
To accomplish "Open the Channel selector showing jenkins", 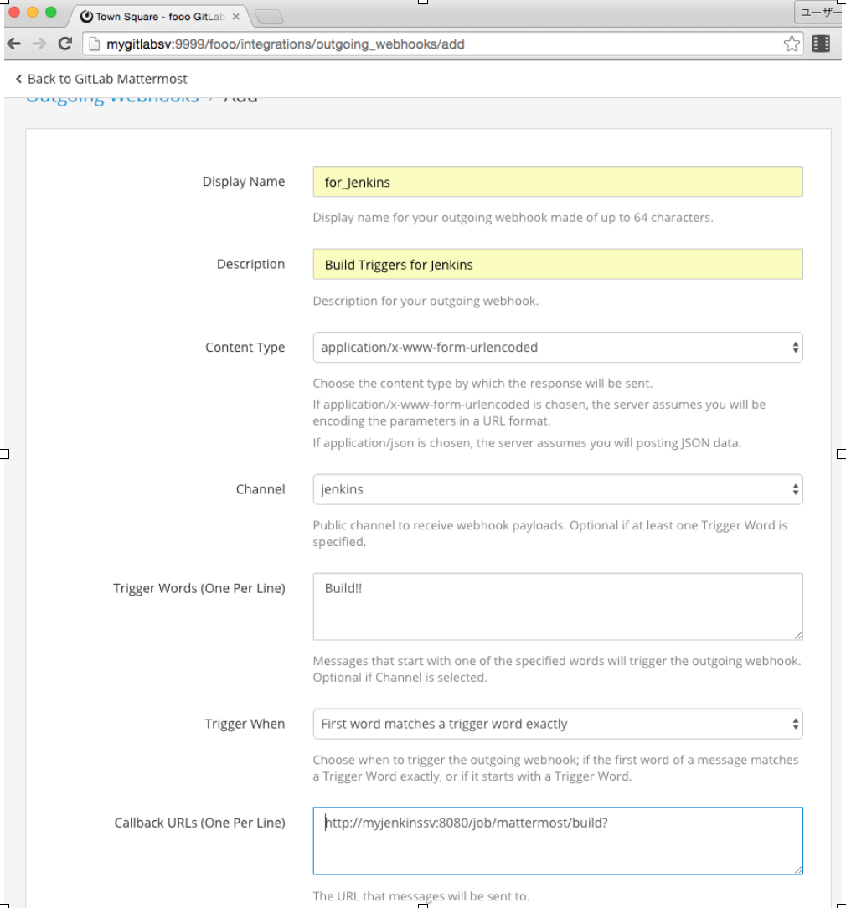I will click(556, 489).
